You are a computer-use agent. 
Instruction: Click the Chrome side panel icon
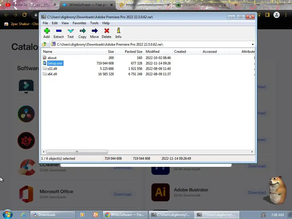click(x=267, y=15)
